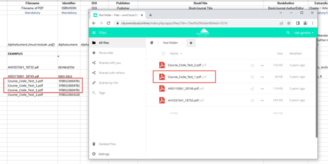The width and height of the screenshot is (328, 164).
Task: Reload the ownCloud page
Action: click(108, 23)
